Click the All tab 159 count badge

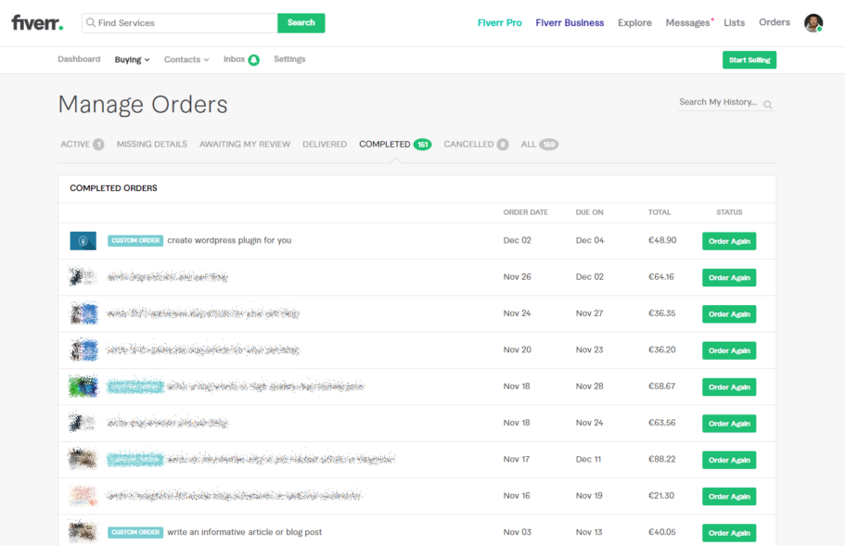[548, 145]
